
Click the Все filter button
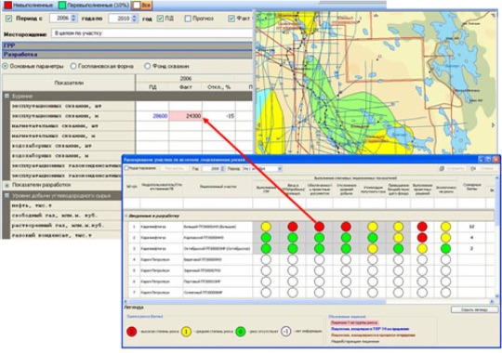pos(142,6)
